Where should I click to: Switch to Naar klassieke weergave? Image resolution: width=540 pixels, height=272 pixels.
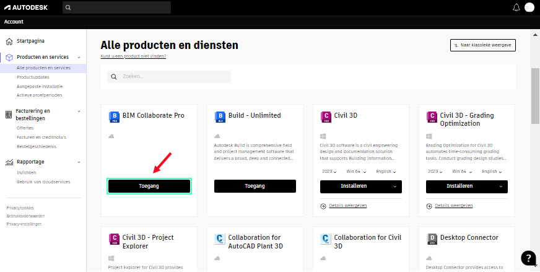click(x=483, y=45)
